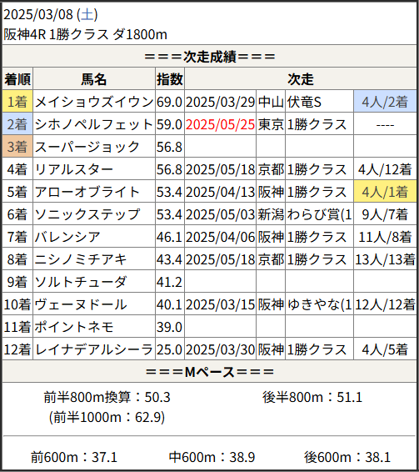Select the horse name シホノペルフェット
The image size is (419, 472).
click(94, 124)
